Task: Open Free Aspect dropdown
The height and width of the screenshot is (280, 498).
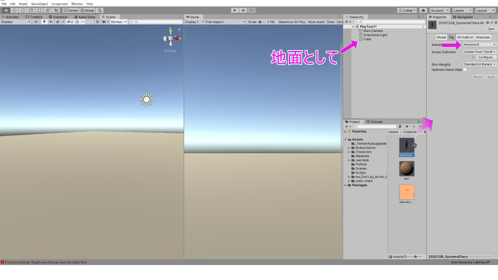Action: click(225, 22)
